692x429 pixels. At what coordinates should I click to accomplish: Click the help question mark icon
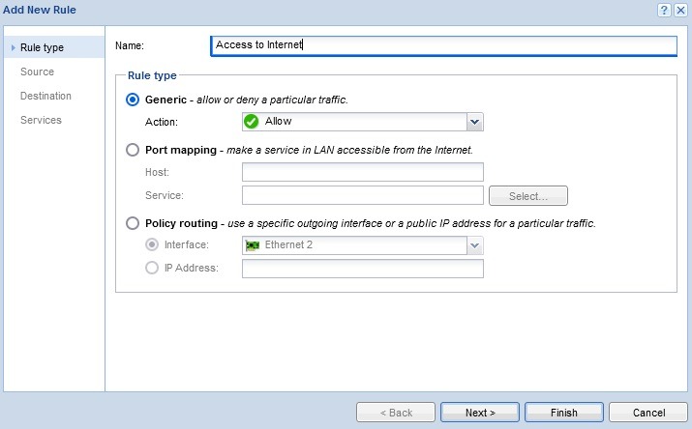(665, 10)
